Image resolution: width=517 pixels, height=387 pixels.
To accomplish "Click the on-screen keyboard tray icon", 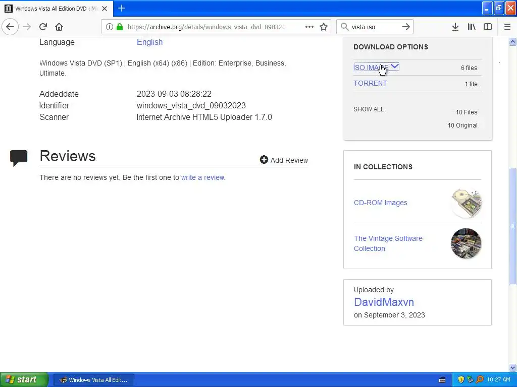I will (442, 380).
